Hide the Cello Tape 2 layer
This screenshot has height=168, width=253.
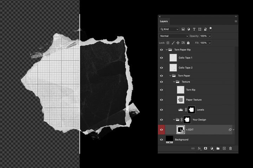161,68
